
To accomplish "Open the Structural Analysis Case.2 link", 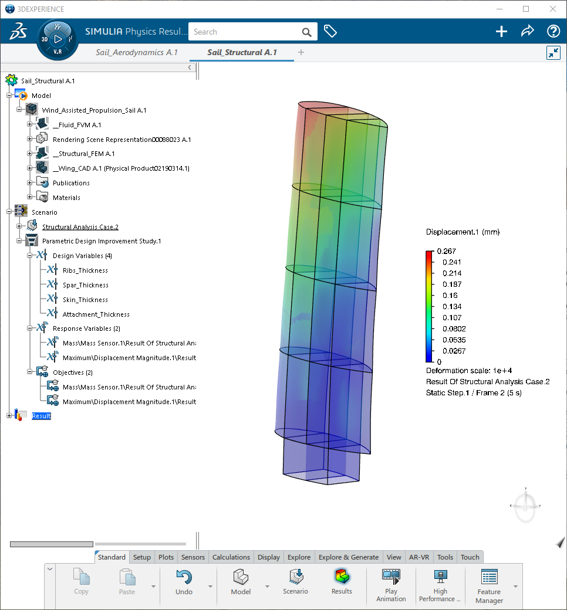I will [80, 226].
